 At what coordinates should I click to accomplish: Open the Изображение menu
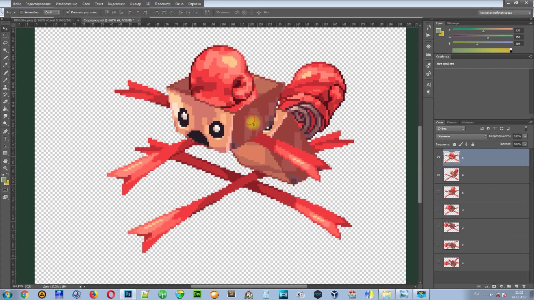tap(66, 4)
